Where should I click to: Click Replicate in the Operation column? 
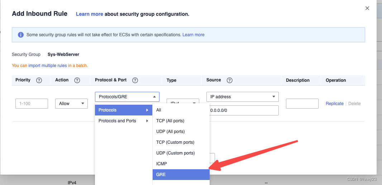(x=334, y=104)
